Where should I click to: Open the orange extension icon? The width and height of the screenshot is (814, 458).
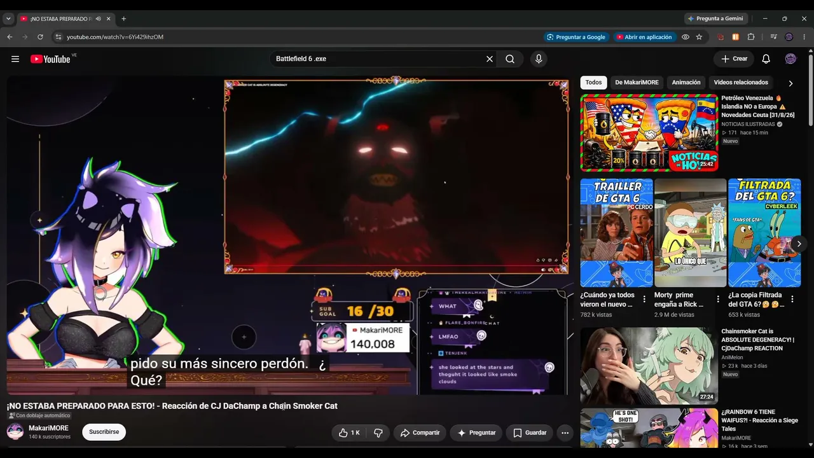pos(736,37)
